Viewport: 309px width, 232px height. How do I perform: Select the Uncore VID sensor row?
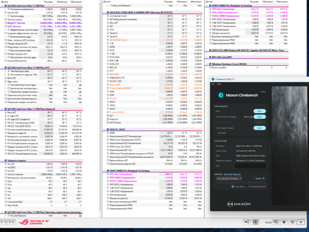pyautogui.click(x=41, y=12)
